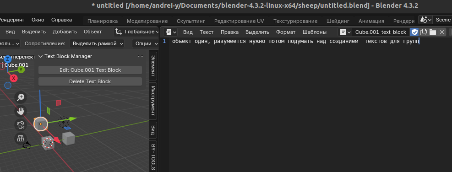Switch to the Моделирование workspace tab
This screenshot has width=452, height=172.
point(147,21)
